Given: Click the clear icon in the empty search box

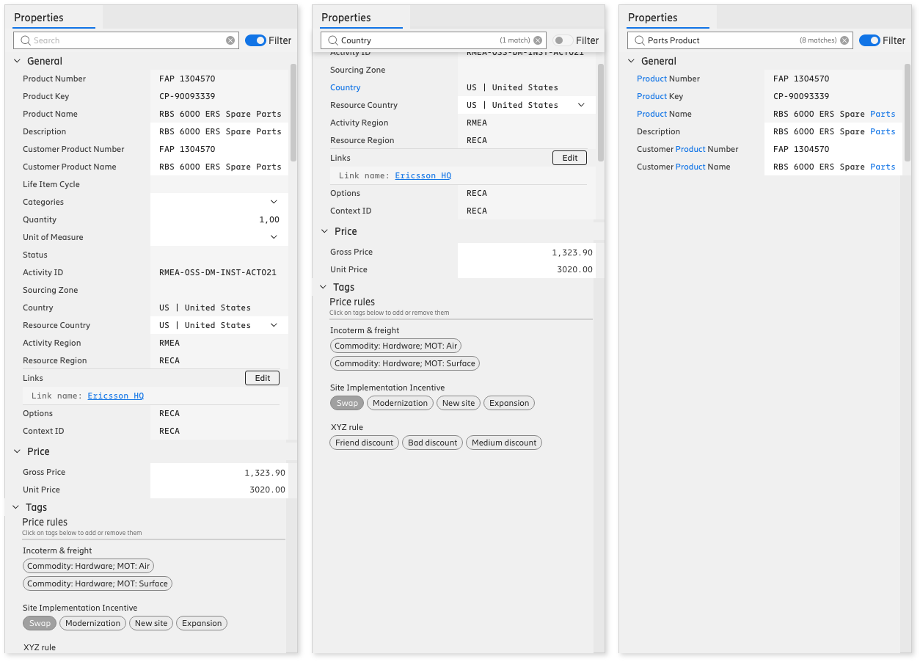Looking at the screenshot, I should point(230,40).
